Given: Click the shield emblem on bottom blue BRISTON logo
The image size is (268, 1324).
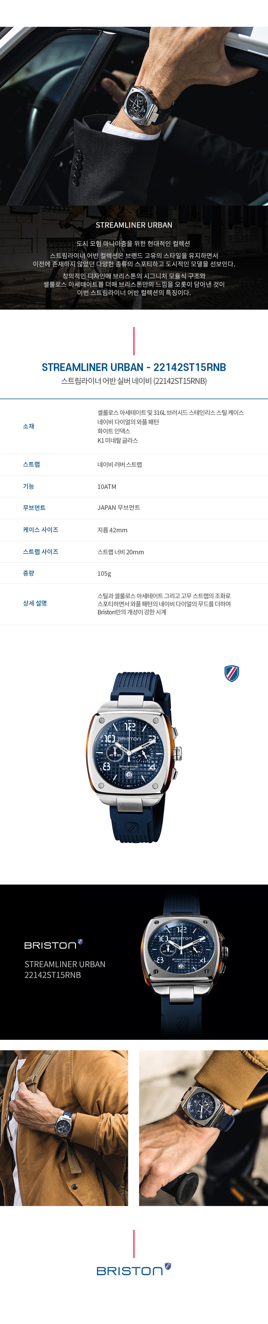Looking at the screenshot, I should click(x=168, y=1267).
